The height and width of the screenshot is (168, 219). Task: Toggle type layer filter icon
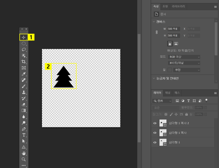point(188,101)
